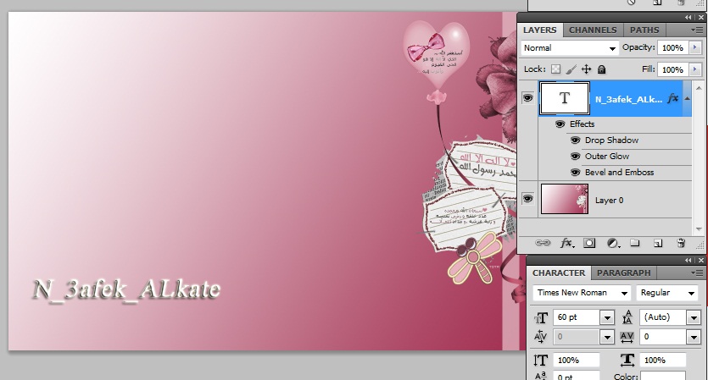The width and height of the screenshot is (708, 380).
Task: Switch to the Channels tab
Action: tap(593, 30)
